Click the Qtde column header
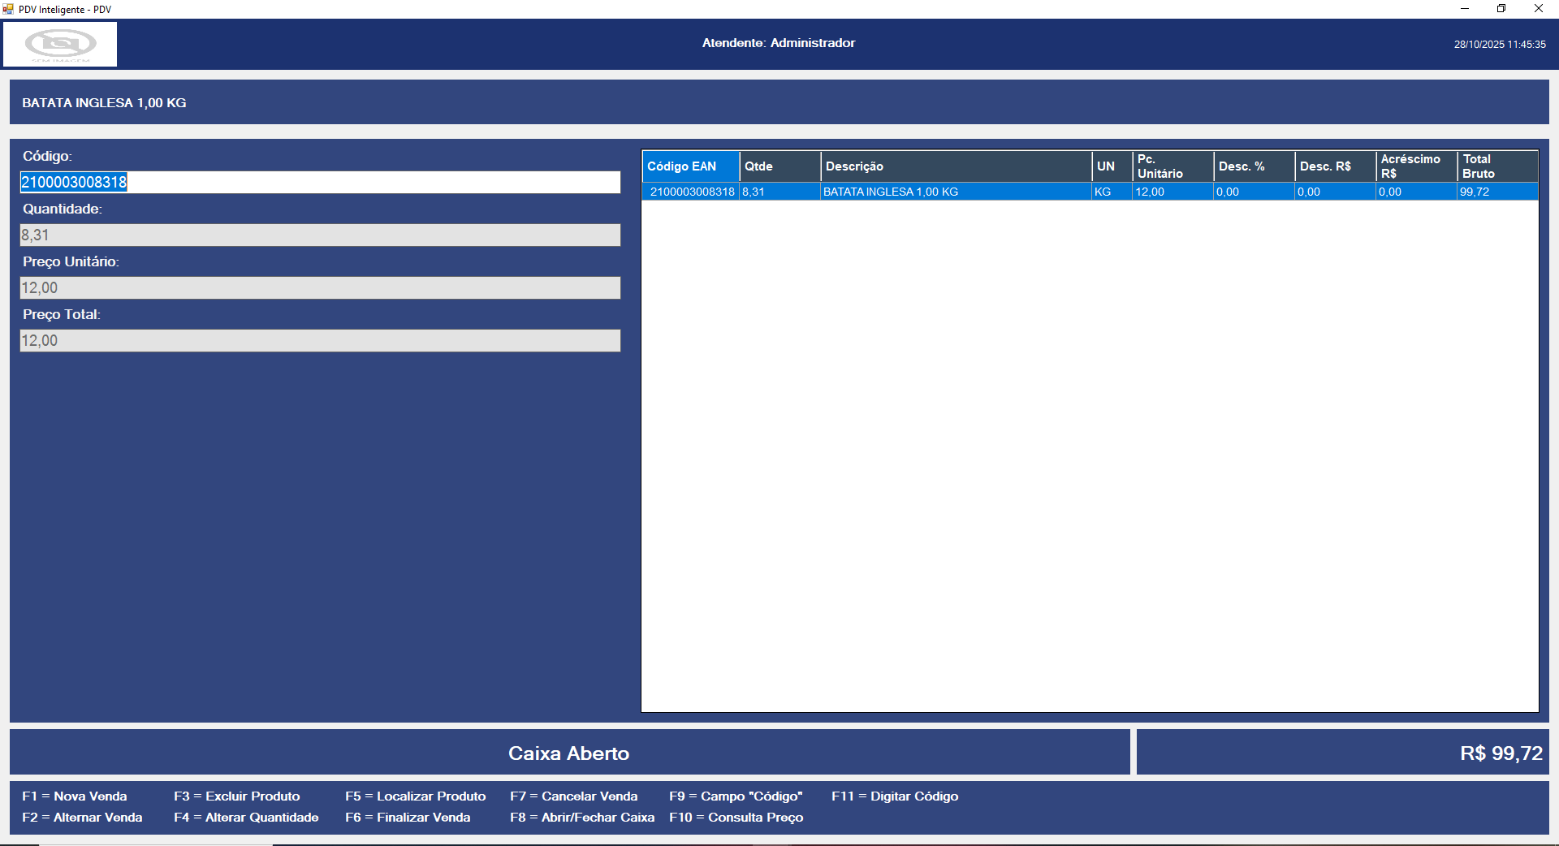The image size is (1559, 846). (x=779, y=166)
